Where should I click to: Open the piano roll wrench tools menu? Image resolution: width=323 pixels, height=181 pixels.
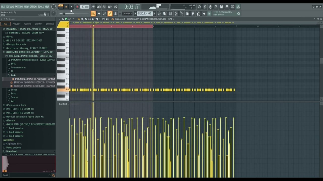(63, 19)
